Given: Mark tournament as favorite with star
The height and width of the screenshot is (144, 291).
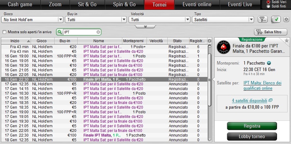Looking at the screenshot, I should (x=287, y=40).
